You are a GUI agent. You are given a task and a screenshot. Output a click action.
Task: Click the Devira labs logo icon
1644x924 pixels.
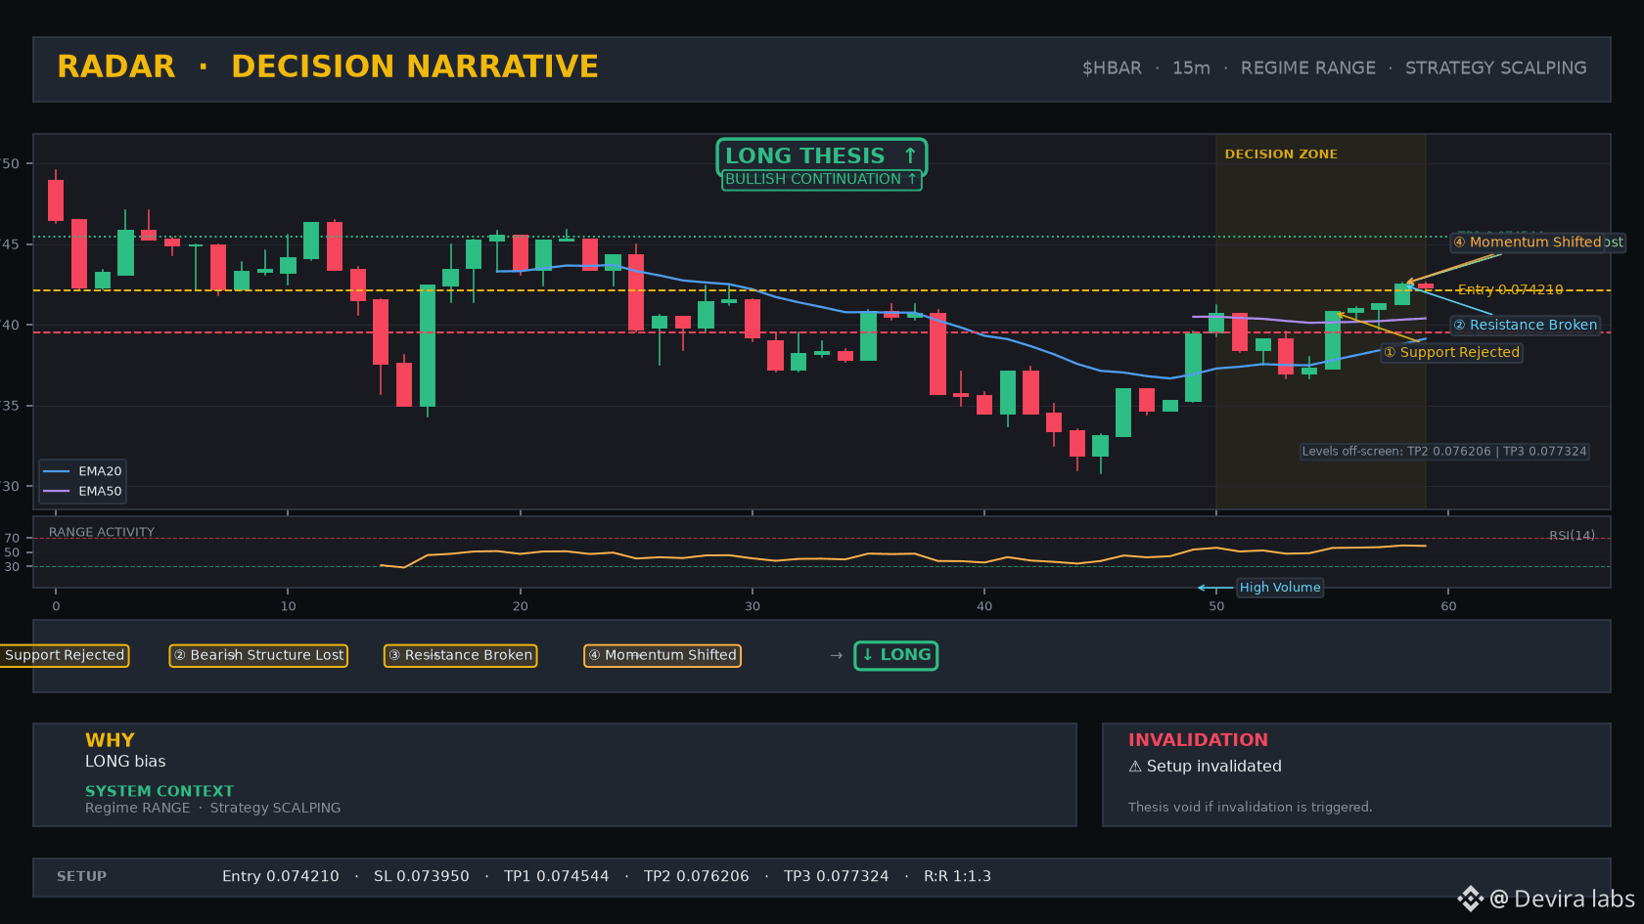(x=1471, y=899)
